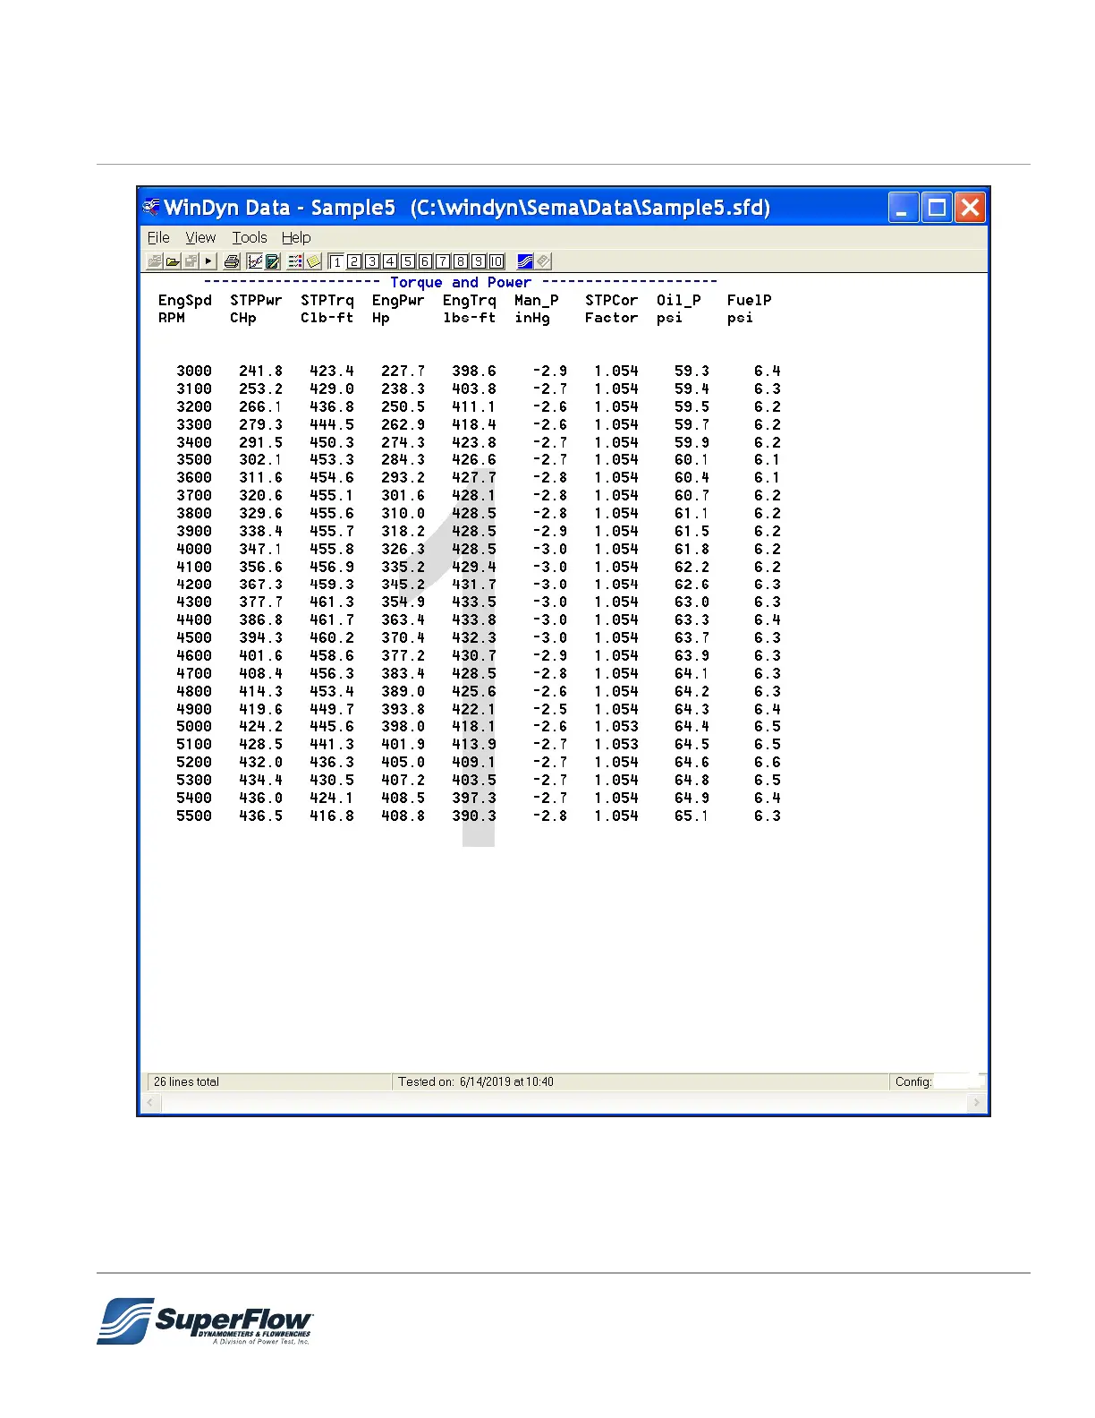This screenshot has height=1418, width=1095.
Task: Click the 'Tested on: 6/14/2019' status field
Action: pyautogui.click(x=641, y=1081)
